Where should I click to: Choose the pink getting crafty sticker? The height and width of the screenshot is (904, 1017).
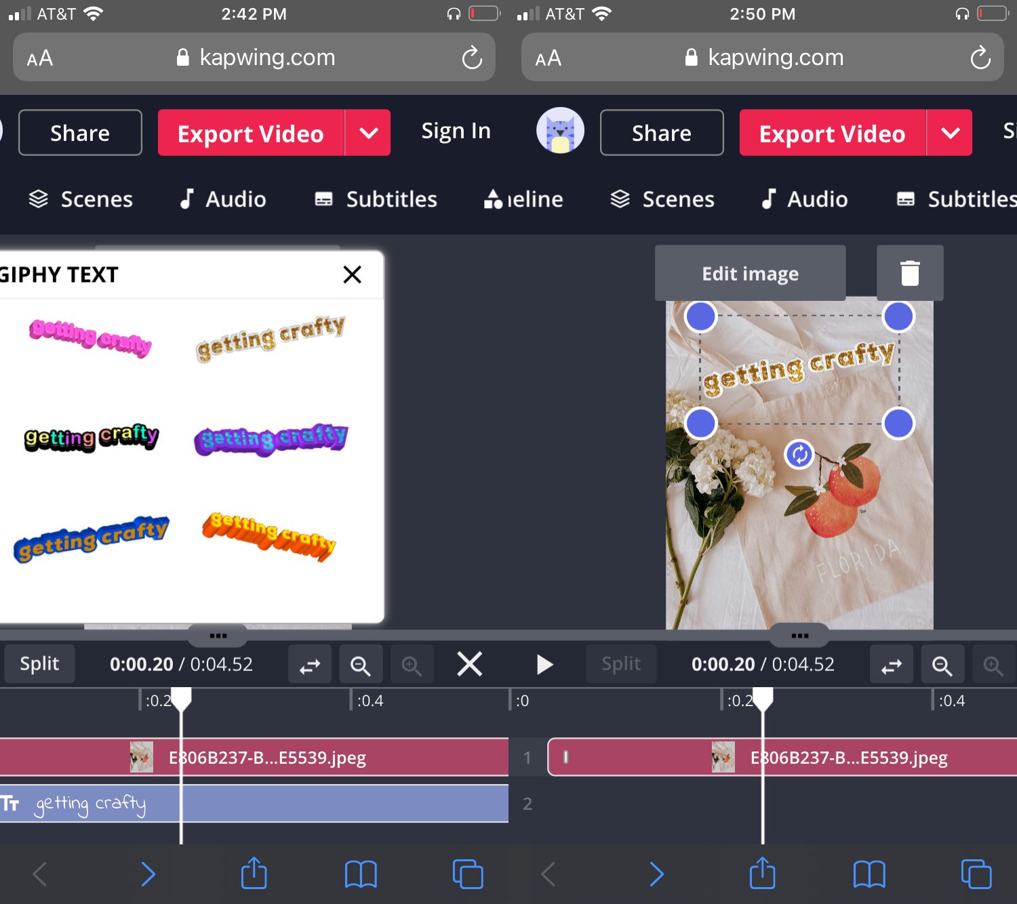[x=90, y=337]
